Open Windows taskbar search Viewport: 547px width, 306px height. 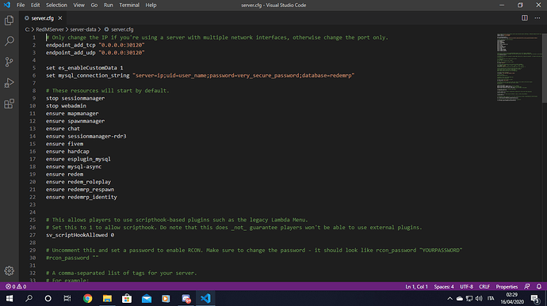point(29,298)
